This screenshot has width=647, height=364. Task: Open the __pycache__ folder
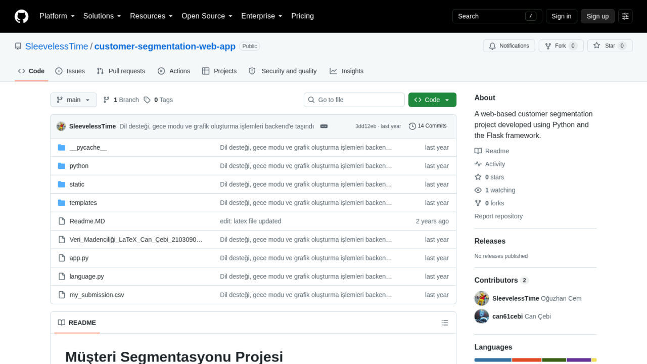[x=88, y=148]
